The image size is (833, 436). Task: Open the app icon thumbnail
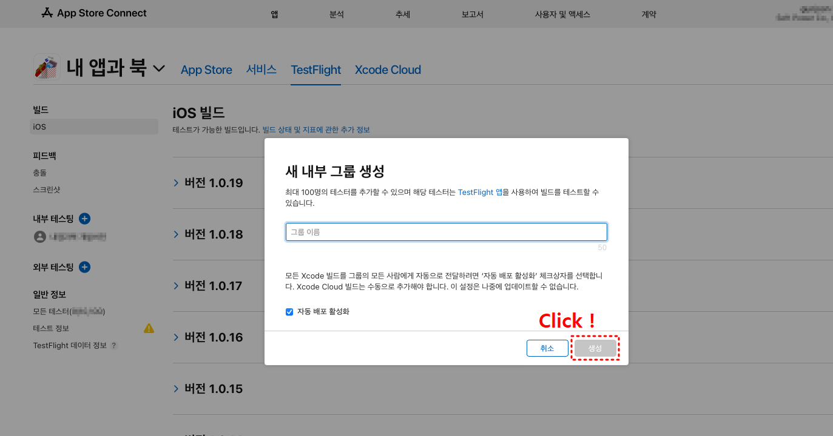pyautogui.click(x=47, y=67)
